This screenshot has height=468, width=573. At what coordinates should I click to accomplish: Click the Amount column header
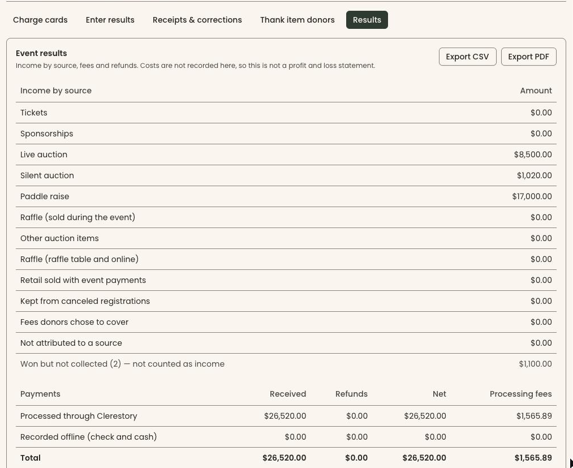536,91
